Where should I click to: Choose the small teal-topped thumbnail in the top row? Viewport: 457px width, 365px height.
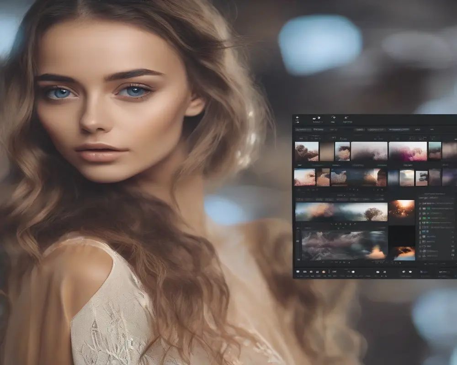pos(435,151)
